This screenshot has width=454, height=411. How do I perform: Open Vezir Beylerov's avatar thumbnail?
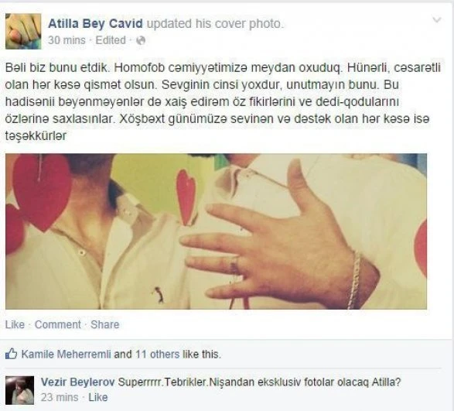coord(19,390)
